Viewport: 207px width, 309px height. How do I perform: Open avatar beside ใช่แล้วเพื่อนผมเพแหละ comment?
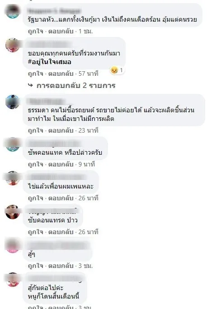pyautogui.click(x=13, y=178)
